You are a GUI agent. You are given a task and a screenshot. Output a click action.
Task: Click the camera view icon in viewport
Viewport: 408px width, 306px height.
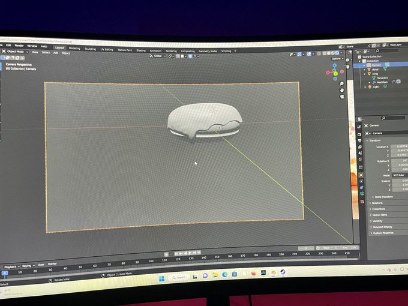tap(342, 97)
